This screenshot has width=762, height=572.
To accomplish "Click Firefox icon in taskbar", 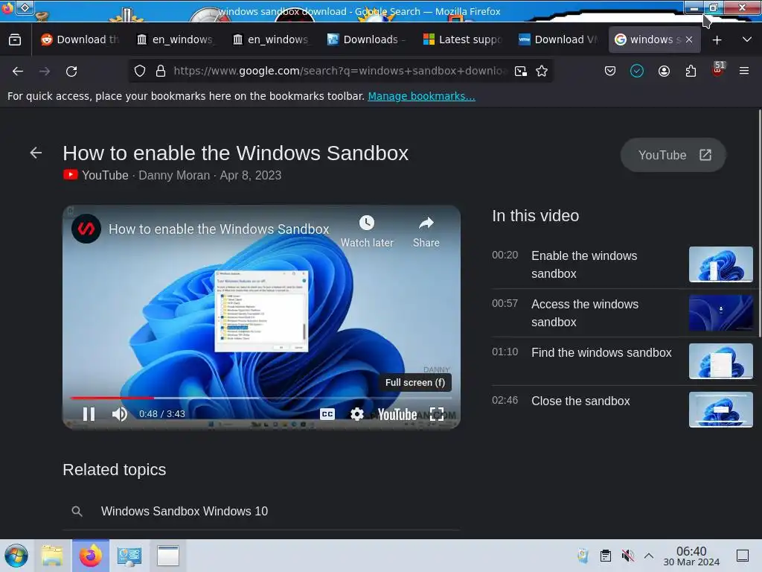I will pyautogui.click(x=91, y=556).
